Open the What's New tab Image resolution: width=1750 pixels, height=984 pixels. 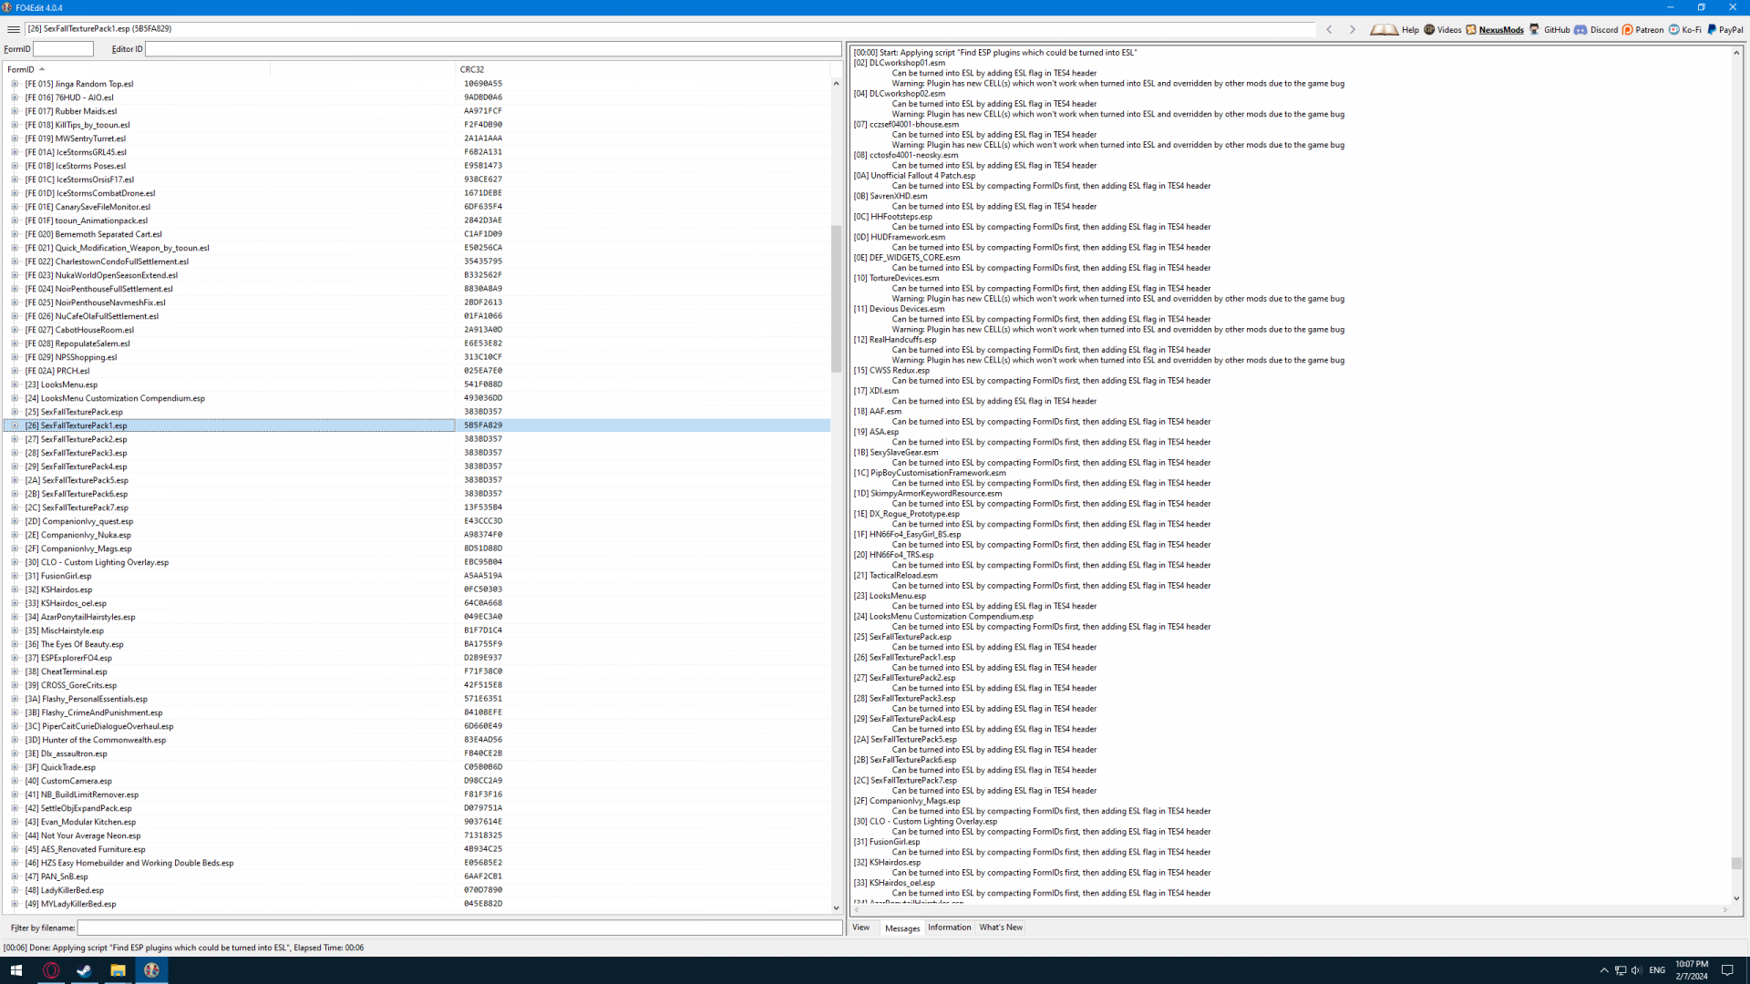click(x=1001, y=928)
